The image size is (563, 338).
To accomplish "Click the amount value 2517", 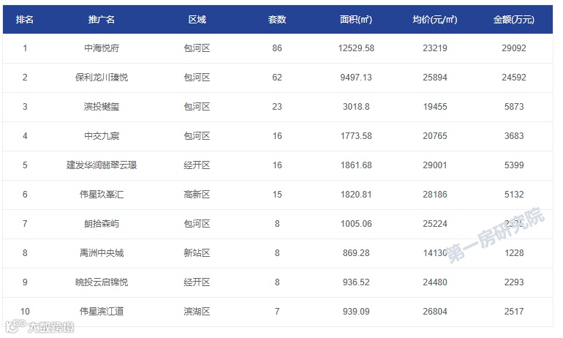I will tap(514, 312).
